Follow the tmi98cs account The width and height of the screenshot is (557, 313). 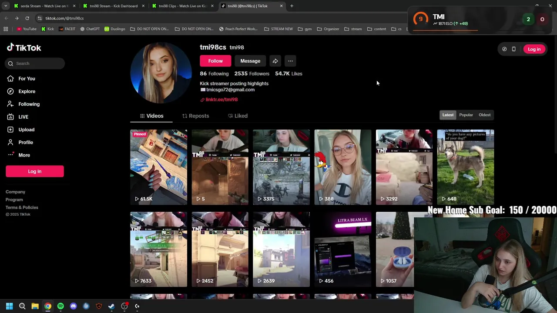pos(215,61)
